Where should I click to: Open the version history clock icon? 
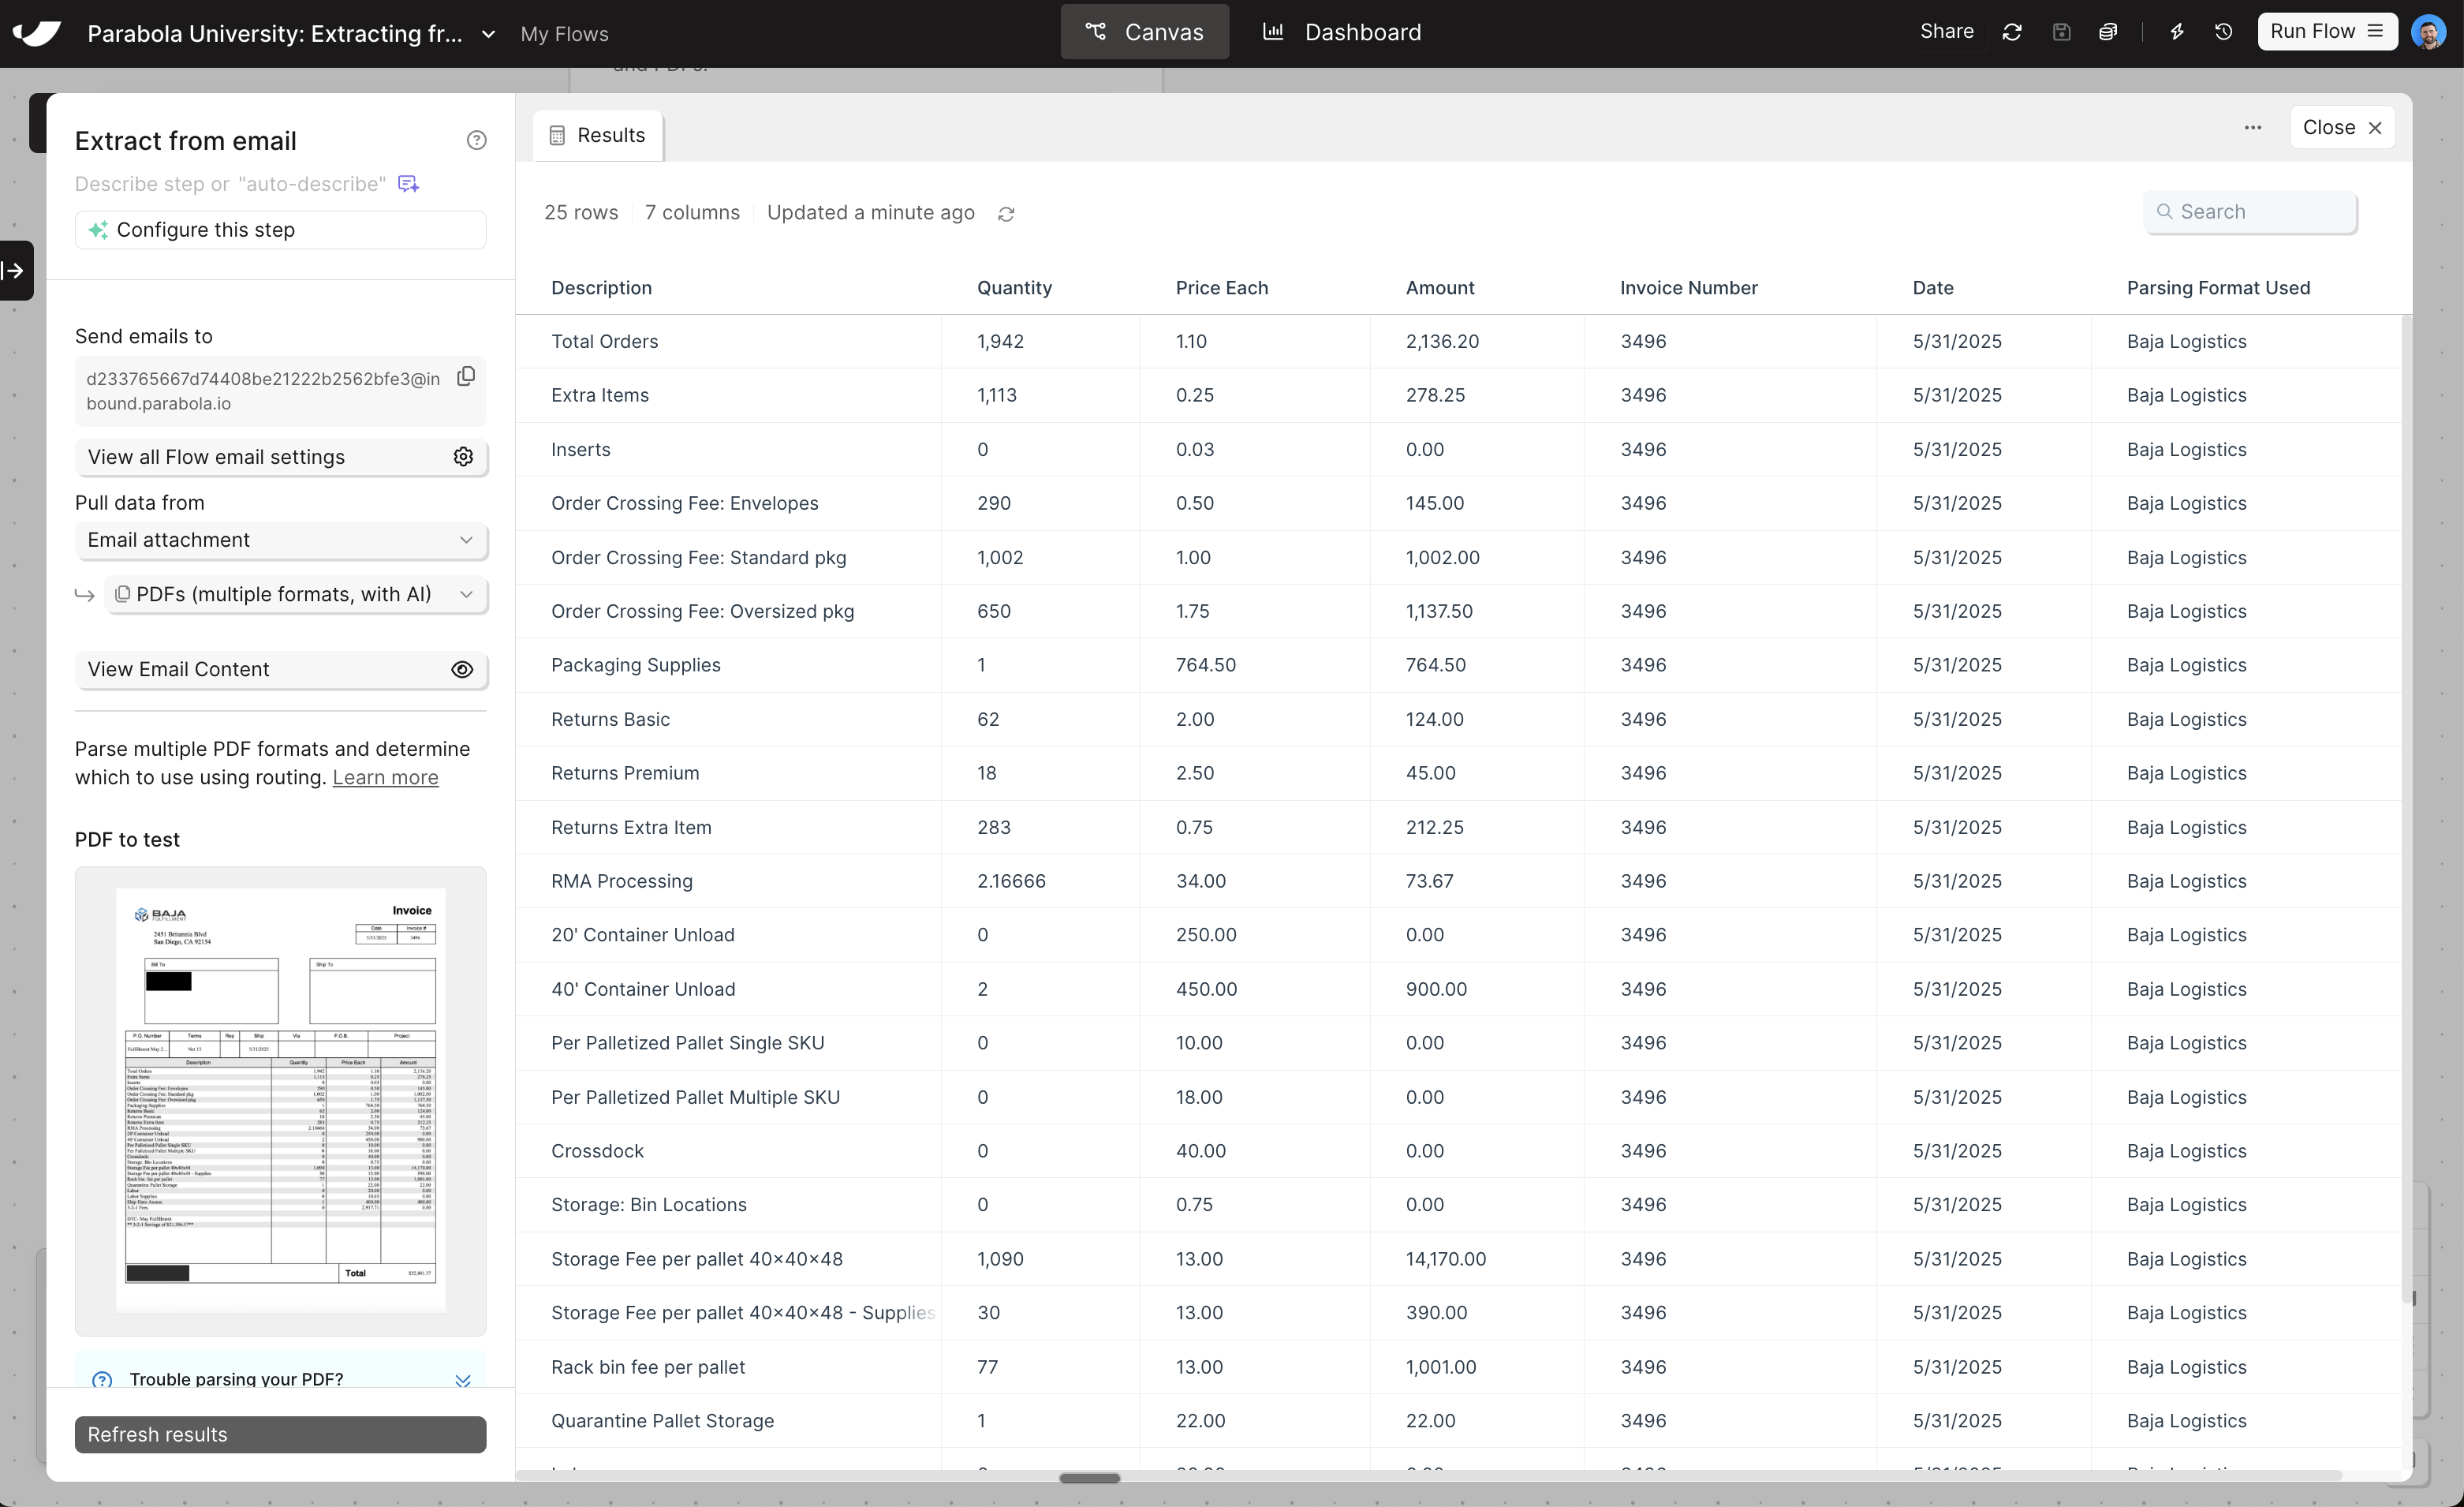click(2223, 32)
